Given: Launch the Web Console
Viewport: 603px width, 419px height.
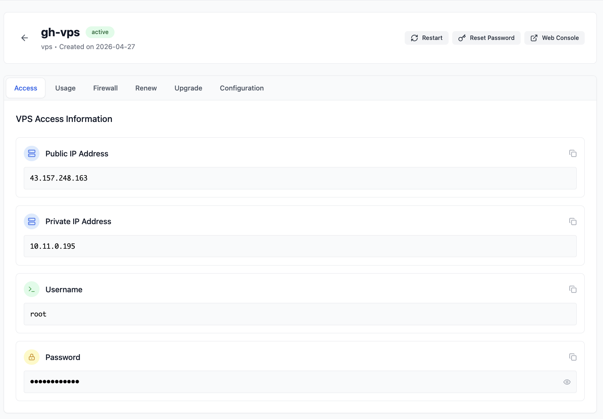Looking at the screenshot, I should click(x=554, y=38).
